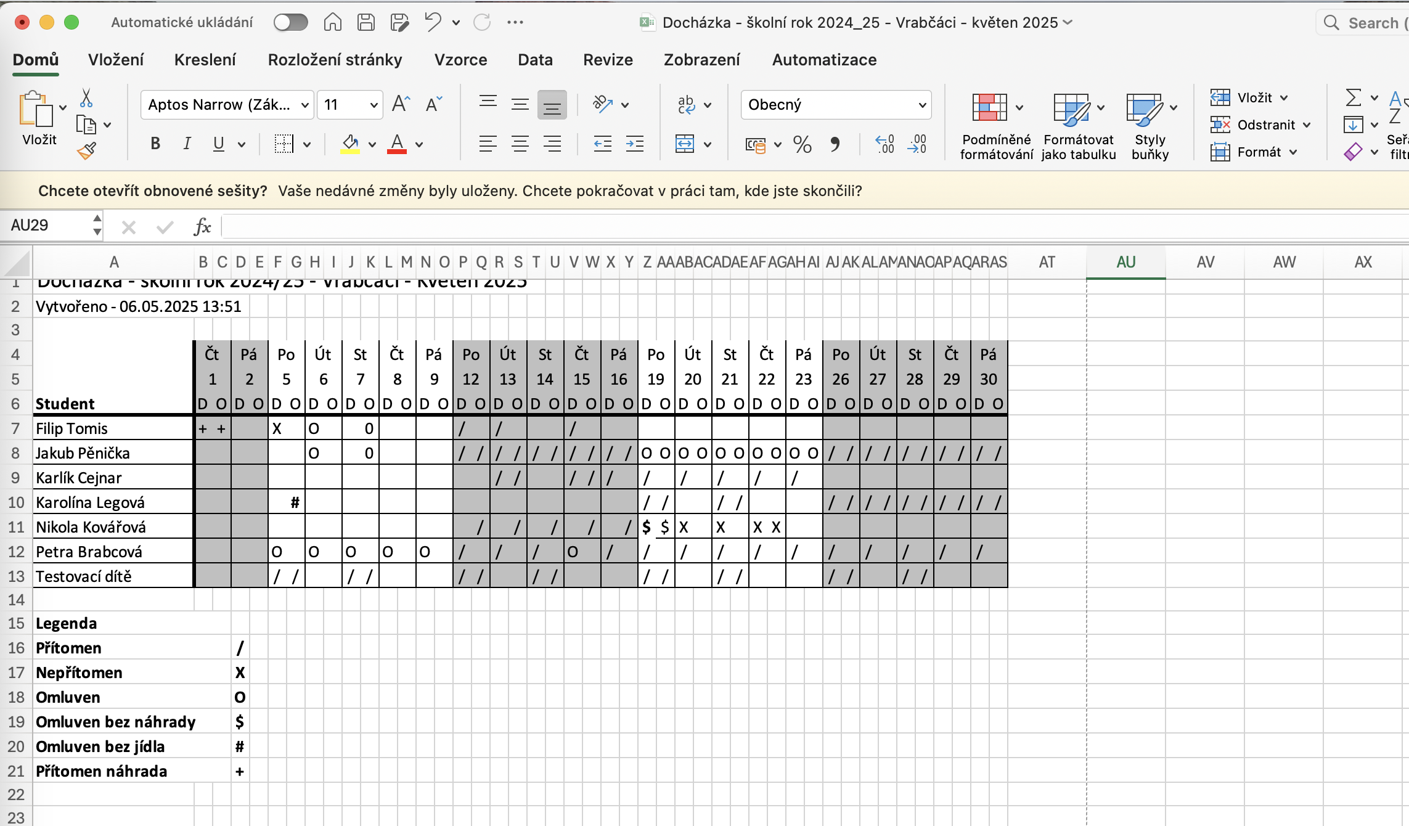Open the Rozložení stránky tab
This screenshot has width=1409, height=826.
(335, 60)
